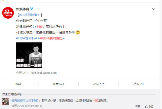Open the Yi Jianlian photo thumbnail

tap(29, 55)
